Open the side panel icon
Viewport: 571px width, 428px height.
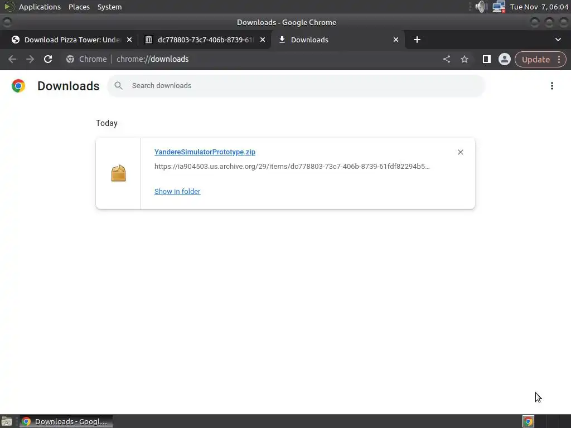486,59
